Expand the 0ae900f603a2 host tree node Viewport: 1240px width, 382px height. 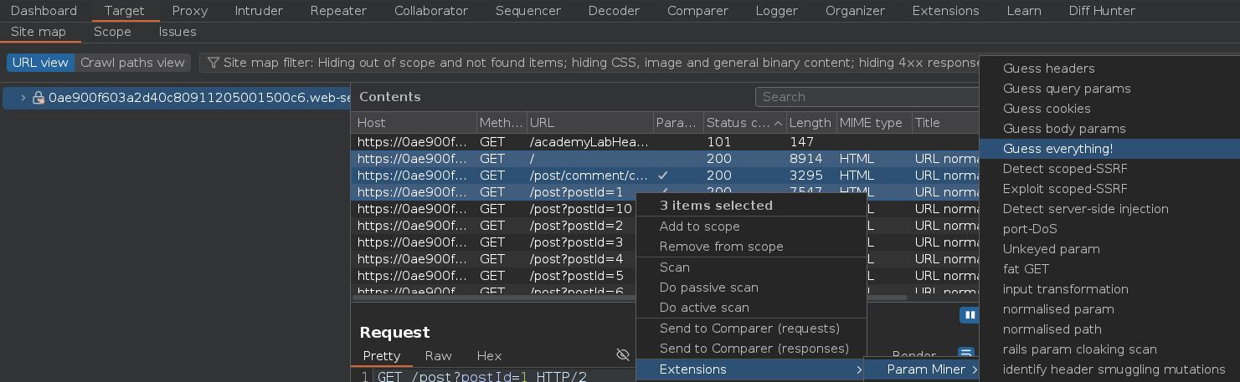click(23, 98)
